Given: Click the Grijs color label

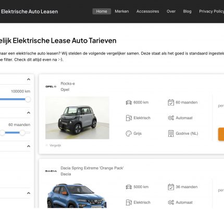Looking at the screenshot, I should click(x=138, y=134).
